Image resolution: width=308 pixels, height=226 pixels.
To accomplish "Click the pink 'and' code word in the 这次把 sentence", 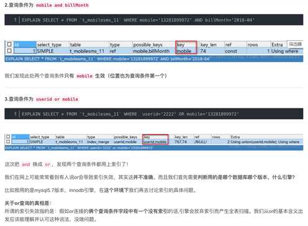I will coord(26,164).
